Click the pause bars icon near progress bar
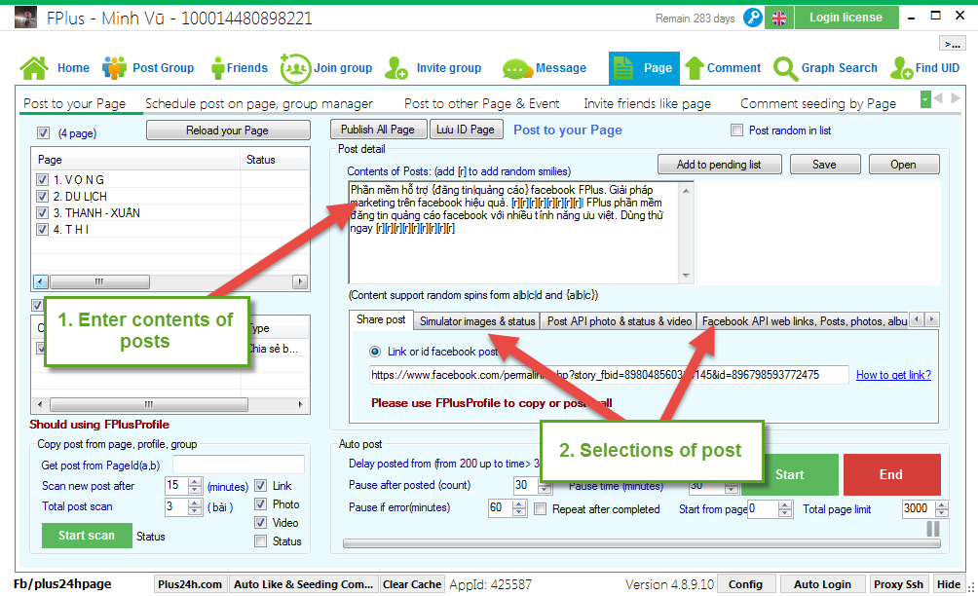 (x=933, y=529)
